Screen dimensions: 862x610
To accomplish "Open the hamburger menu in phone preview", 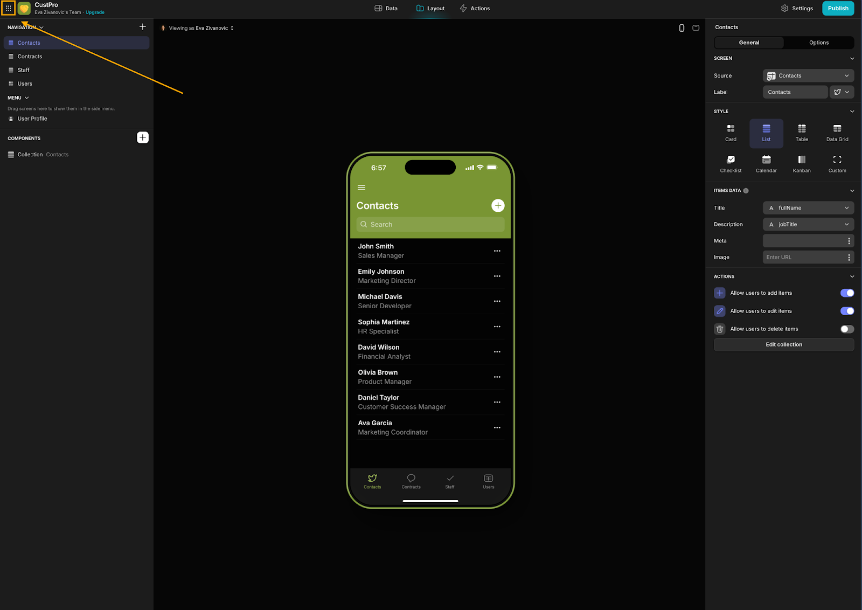I will pos(362,188).
